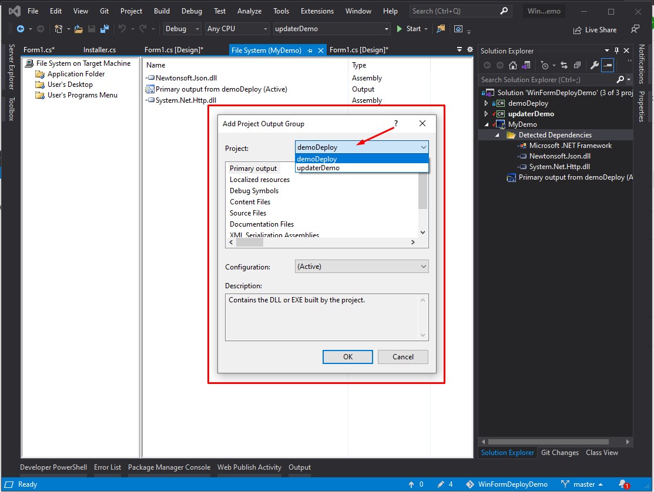Click Sync with Active Document arrows icon

pos(564,65)
